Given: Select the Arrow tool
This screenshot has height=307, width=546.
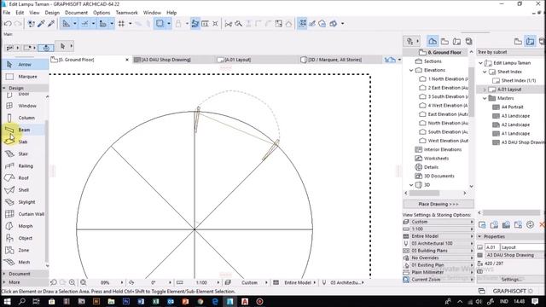Looking at the screenshot, I should [x=25, y=65].
